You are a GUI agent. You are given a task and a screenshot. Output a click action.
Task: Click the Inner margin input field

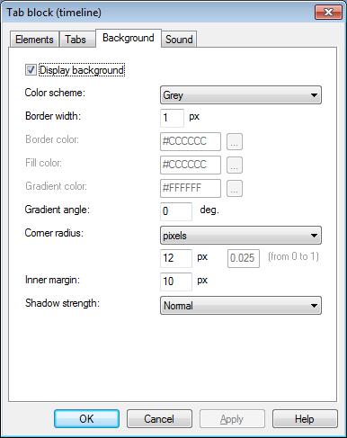coord(176,282)
